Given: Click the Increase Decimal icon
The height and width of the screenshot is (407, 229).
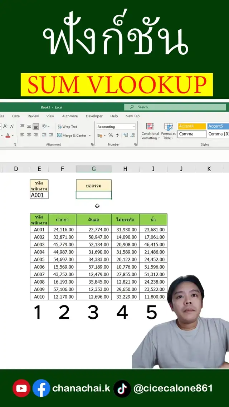Looking at the screenshot, I should [126, 136].
